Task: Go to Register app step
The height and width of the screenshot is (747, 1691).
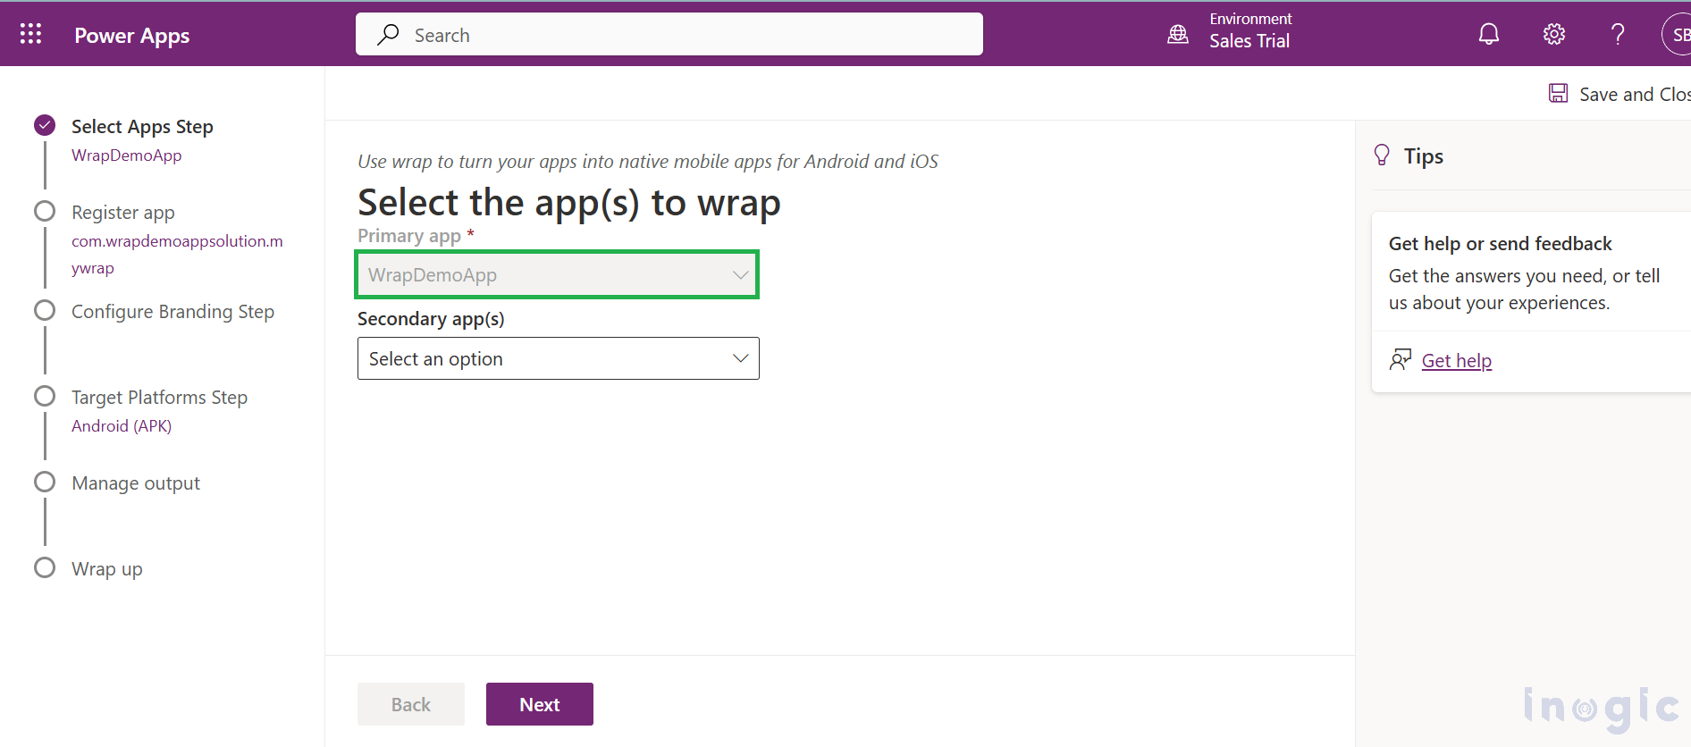Action: tap(123, 212)
